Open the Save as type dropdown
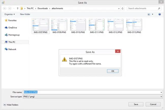The width and height of the screenshot is (165, 110). (x=93, y=97)
